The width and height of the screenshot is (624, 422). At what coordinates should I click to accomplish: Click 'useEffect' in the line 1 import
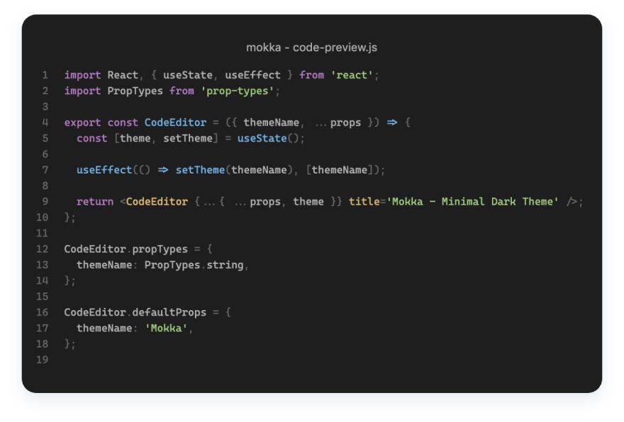tap(252, 75)
